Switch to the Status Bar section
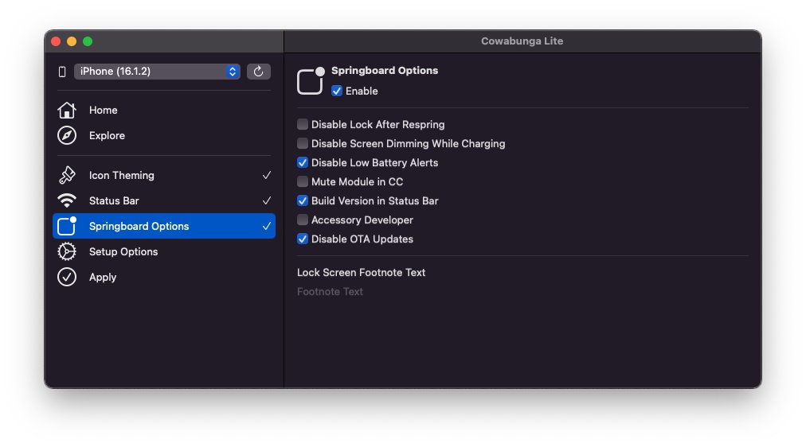 (164, 200)
